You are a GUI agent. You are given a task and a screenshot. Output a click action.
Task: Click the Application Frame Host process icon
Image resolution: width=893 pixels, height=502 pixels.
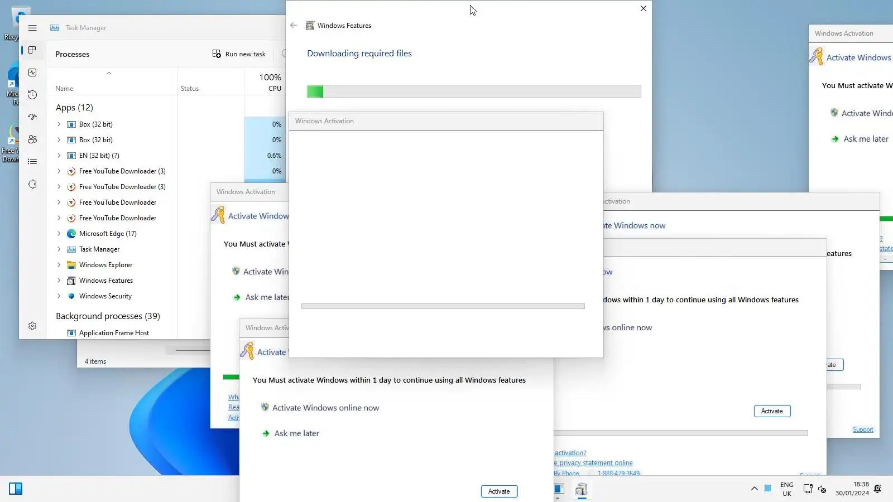coord(71,333)
